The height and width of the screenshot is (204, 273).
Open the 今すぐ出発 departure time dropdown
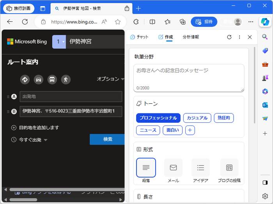tap(29, 139)
